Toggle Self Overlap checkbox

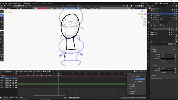(x=162, y=63)
